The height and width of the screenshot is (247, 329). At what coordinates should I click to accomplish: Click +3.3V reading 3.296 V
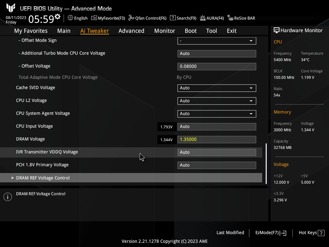280,200
